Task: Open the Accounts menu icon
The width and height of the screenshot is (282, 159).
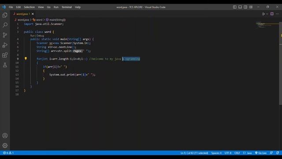Action: [x=5, y=136]
